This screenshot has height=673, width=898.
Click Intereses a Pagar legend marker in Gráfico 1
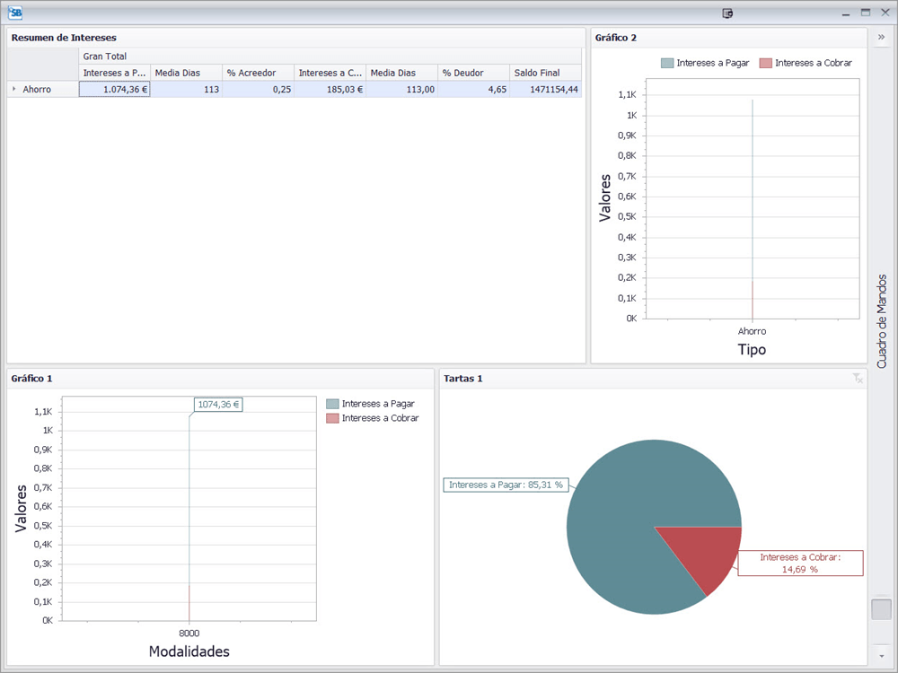point(332,404)
